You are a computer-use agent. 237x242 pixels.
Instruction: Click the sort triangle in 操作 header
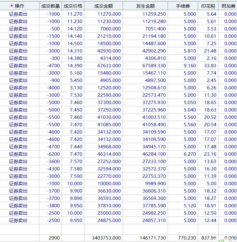tap(12, 6)
